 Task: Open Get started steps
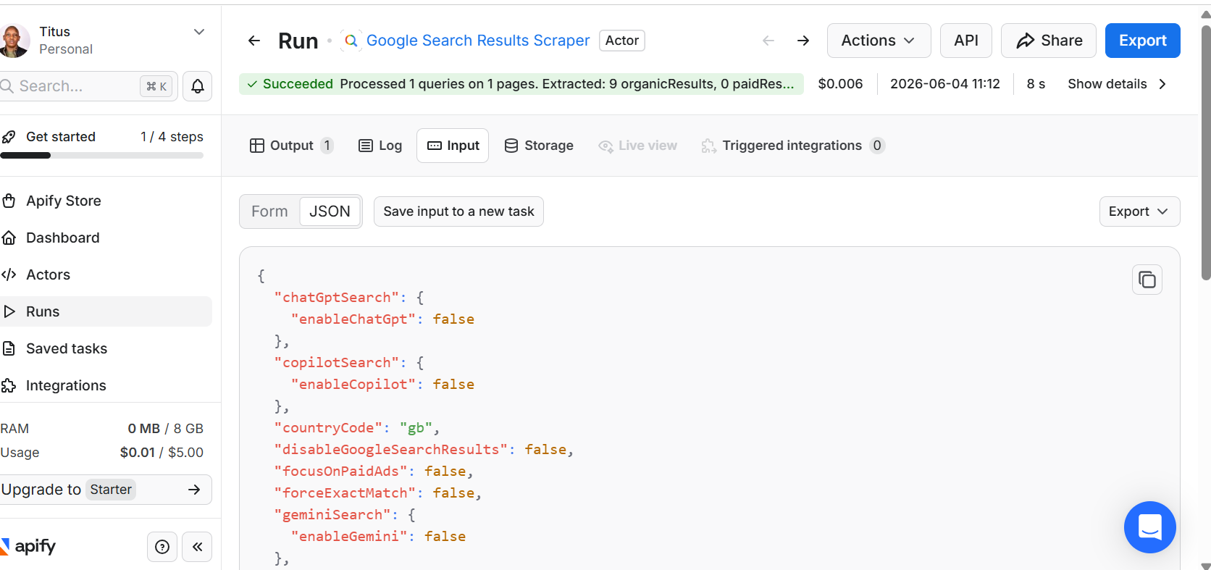[101, 137]
